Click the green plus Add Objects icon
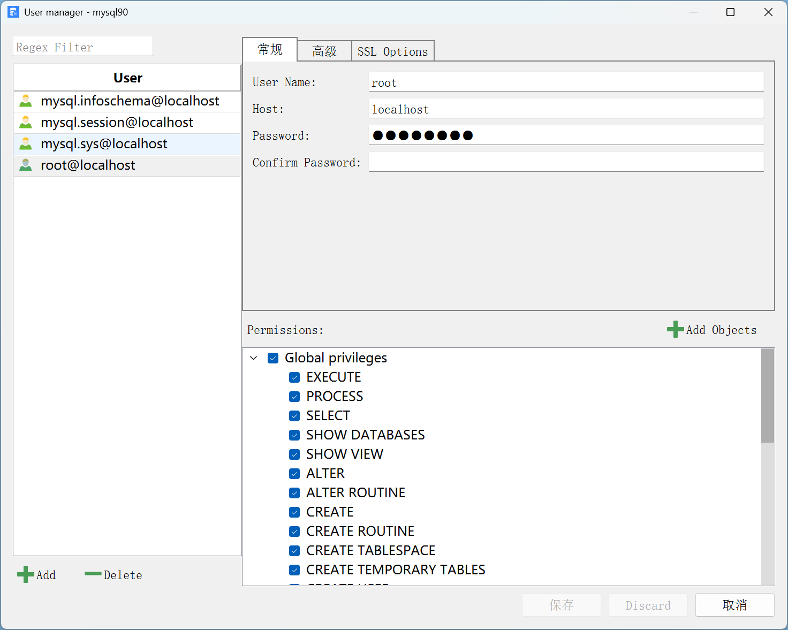Screen dimensions: 788x630 click(x=675, y=330)
